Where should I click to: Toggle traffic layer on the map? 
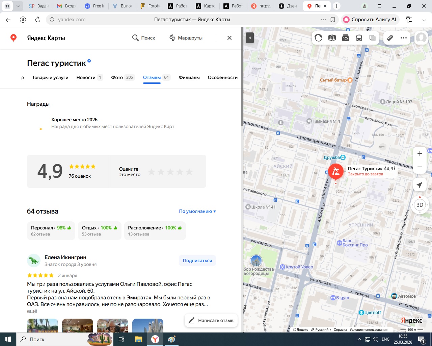point(319,38)
